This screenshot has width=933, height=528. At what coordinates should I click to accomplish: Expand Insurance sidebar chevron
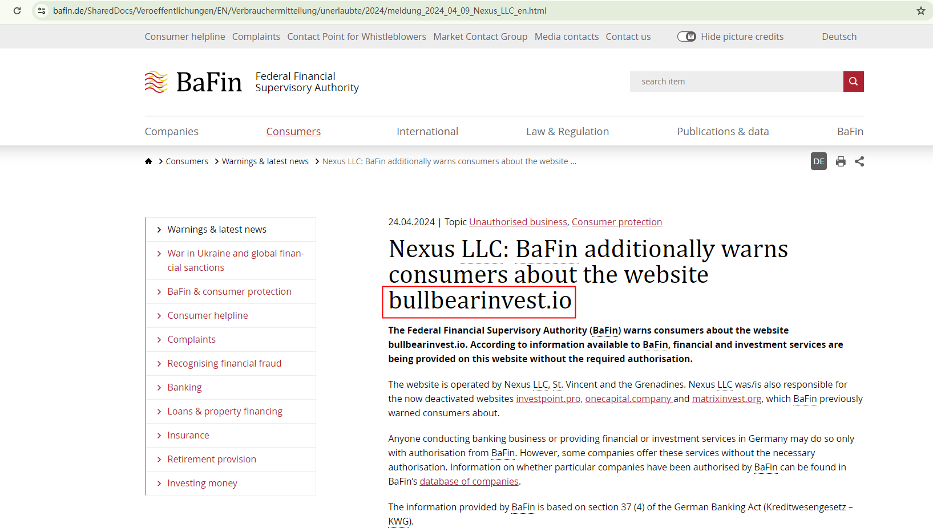[159, 436]
